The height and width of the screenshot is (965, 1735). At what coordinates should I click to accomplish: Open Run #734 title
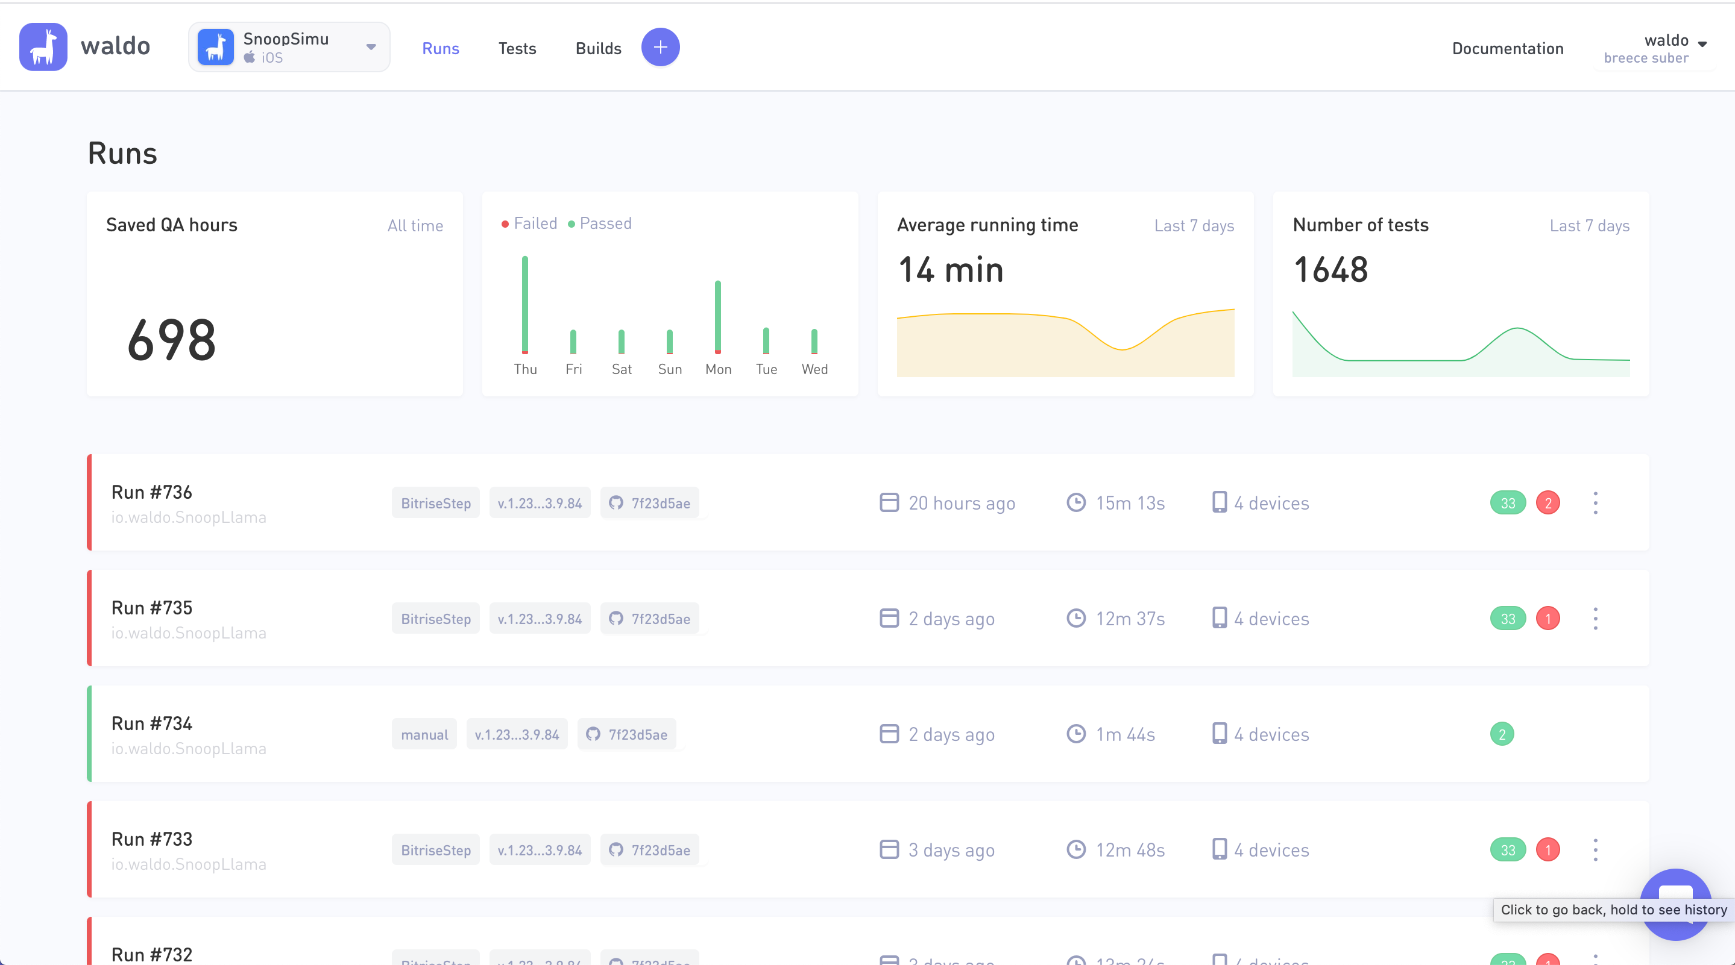point(151,723)
